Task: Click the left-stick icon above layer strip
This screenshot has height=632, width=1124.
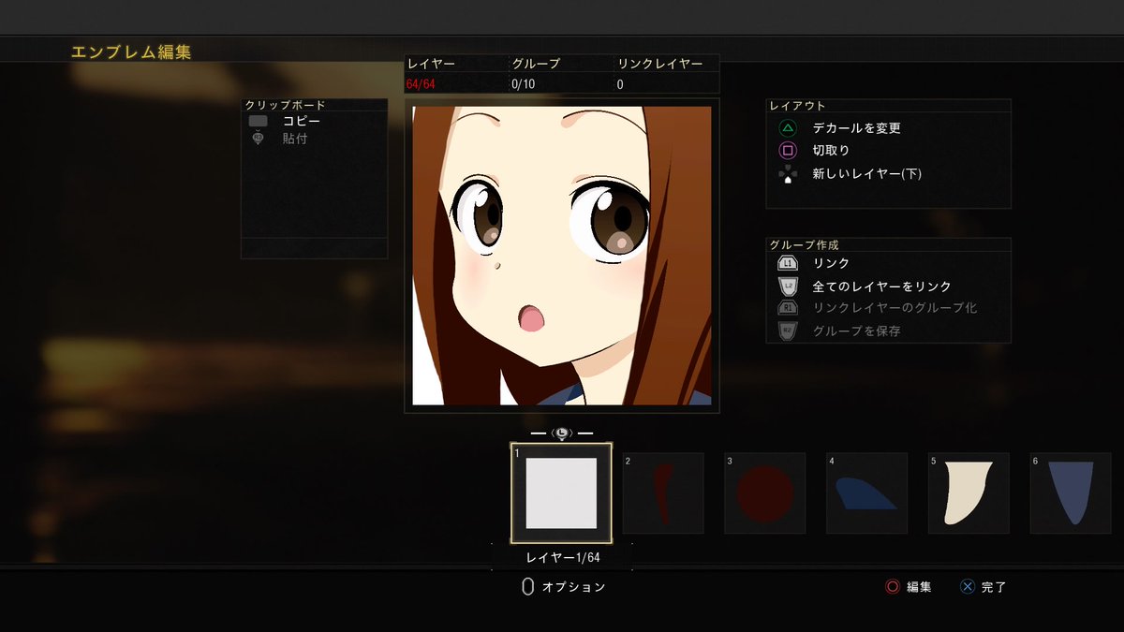Action: click(x=561, y=434)
